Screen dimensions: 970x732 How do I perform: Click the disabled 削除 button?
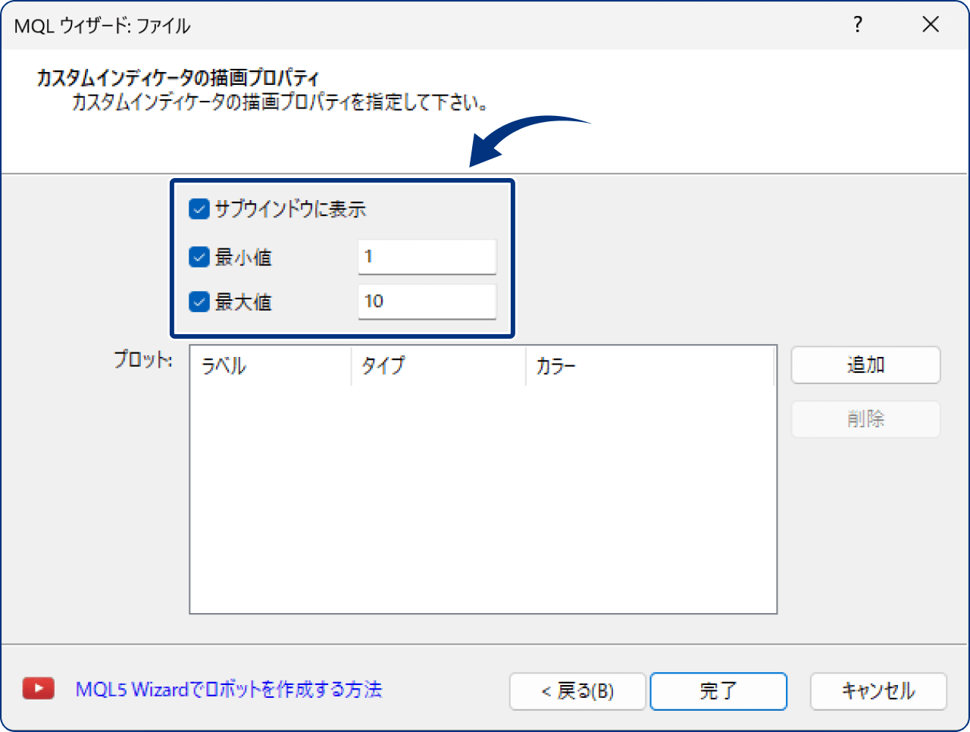[x=865, y=419]
